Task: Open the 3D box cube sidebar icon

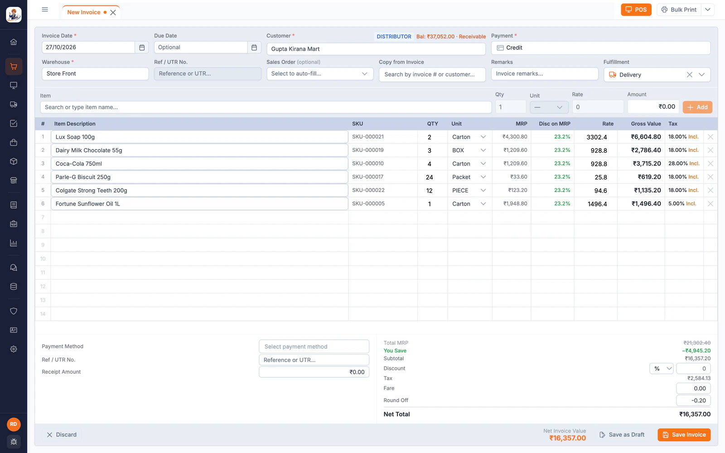Action: [14, 162]
